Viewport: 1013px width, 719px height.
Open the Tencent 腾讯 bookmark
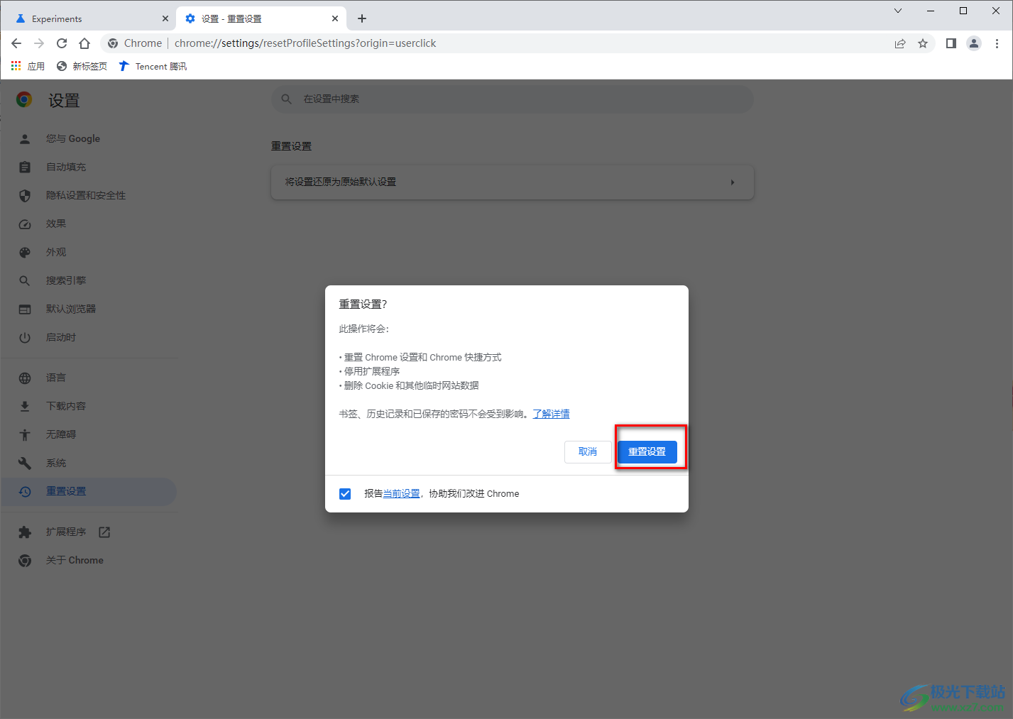click(153, 66)
